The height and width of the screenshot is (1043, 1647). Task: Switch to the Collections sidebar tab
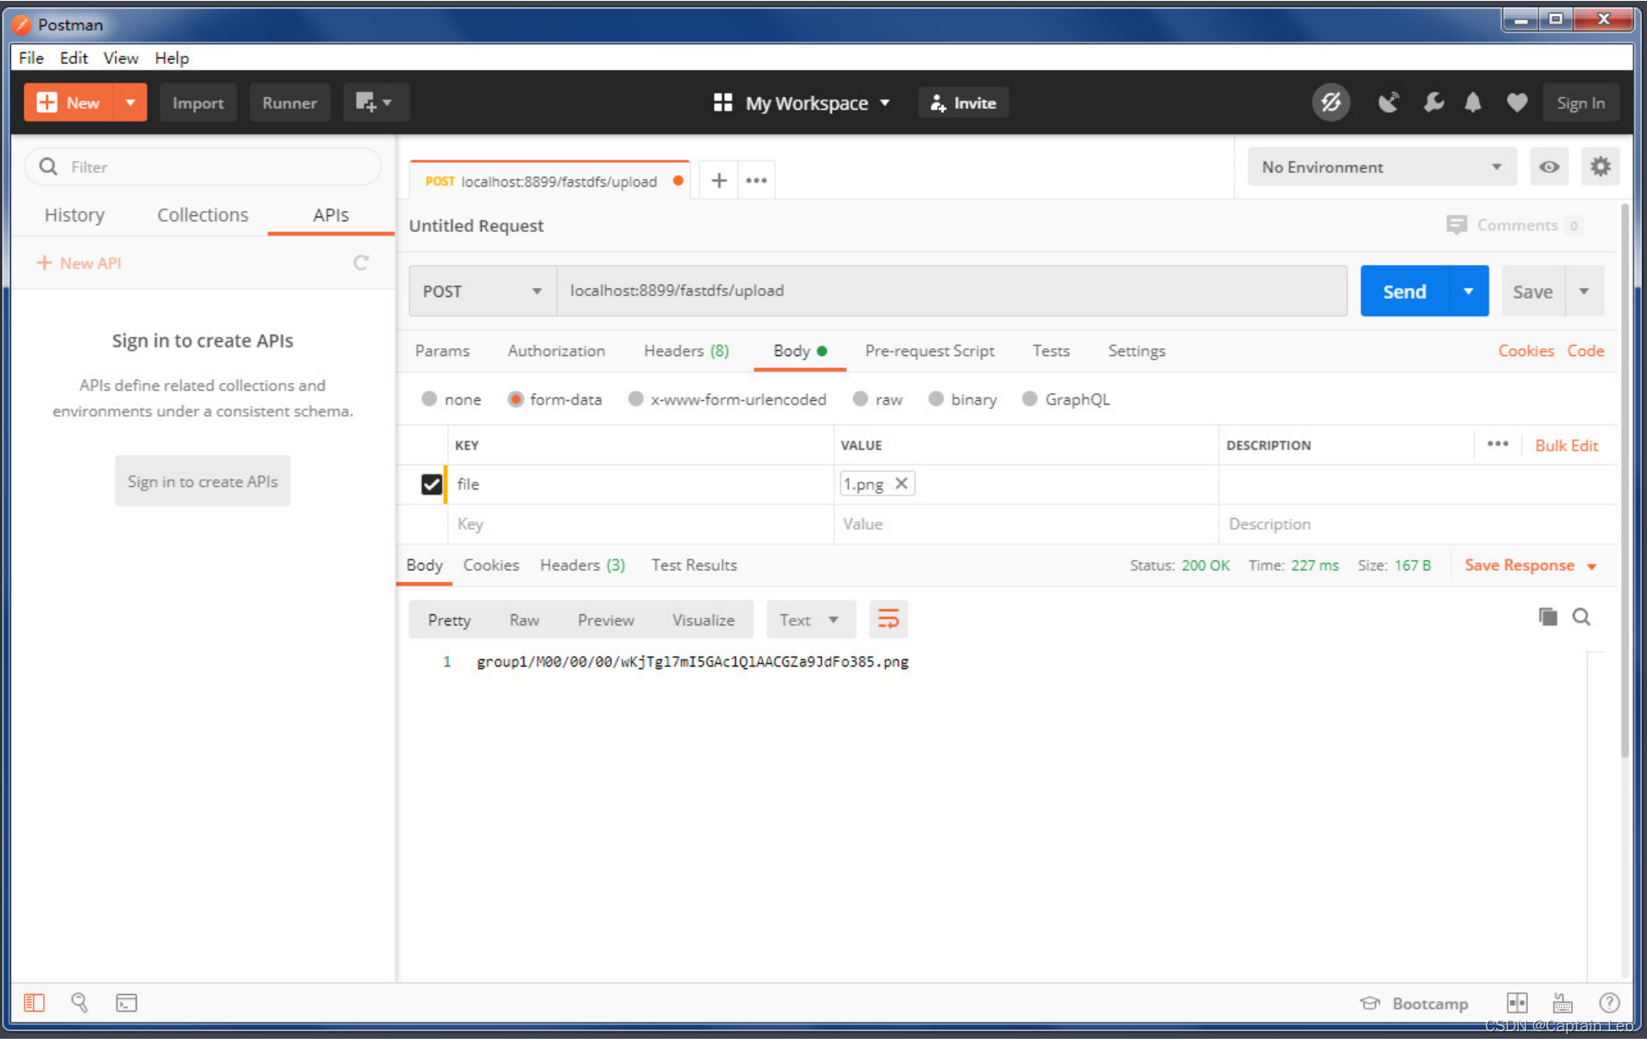(202, 215)
